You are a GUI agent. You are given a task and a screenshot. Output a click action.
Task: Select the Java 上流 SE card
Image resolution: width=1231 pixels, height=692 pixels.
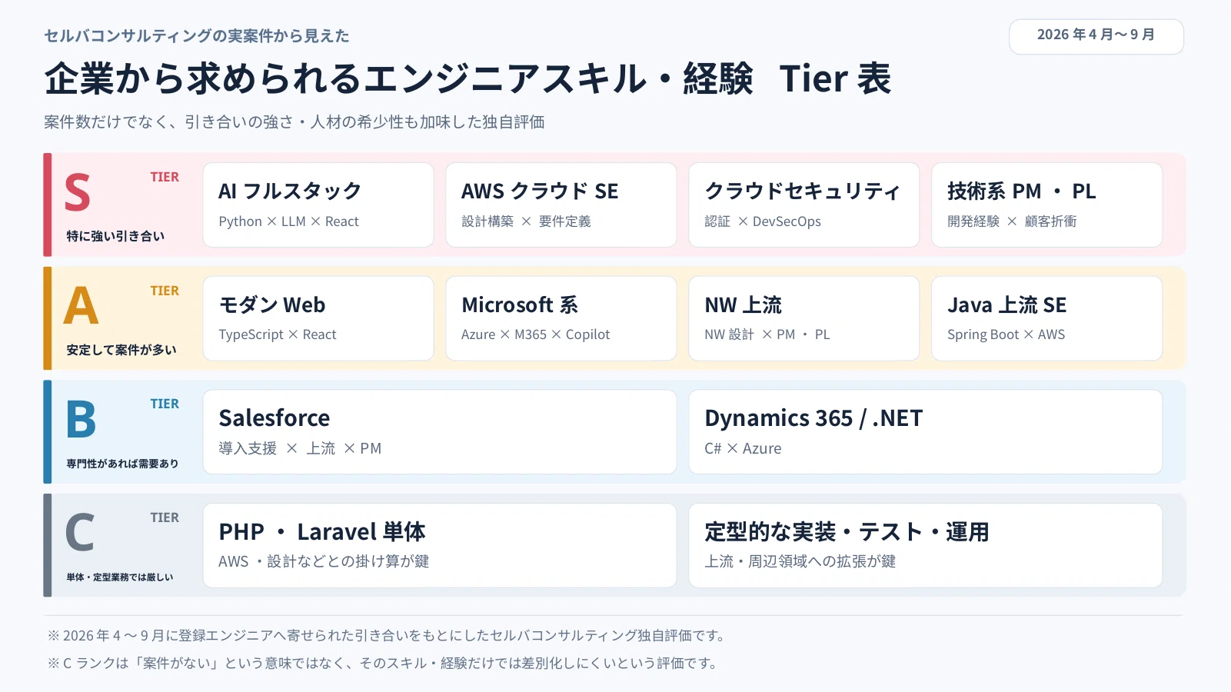[x=1046, y=318]
